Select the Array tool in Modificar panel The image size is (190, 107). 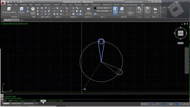(80, 14)
